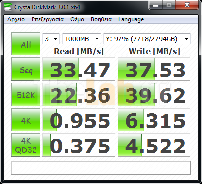This screenshot has width=202, height=184.
Task: Start the Seq benchmark test
Action: click(x=26, y=69)
